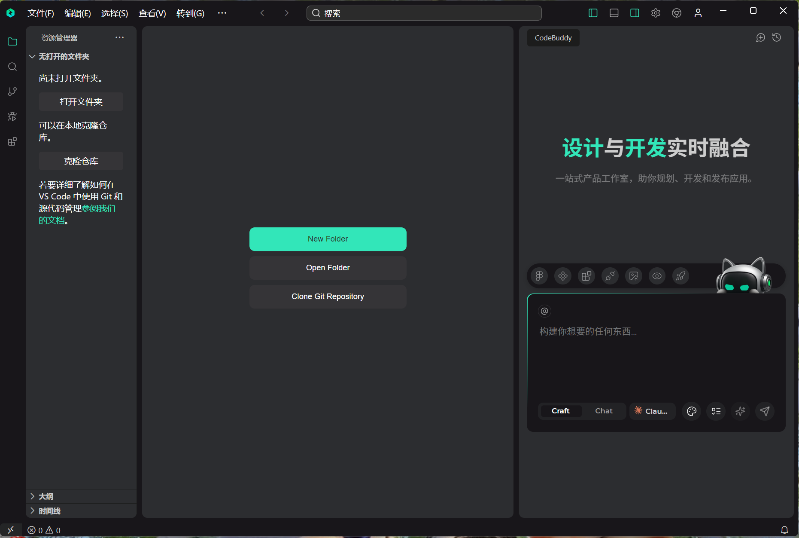Open the 查看(V) menu
The image size is (799, 538).
coord(152,13)
